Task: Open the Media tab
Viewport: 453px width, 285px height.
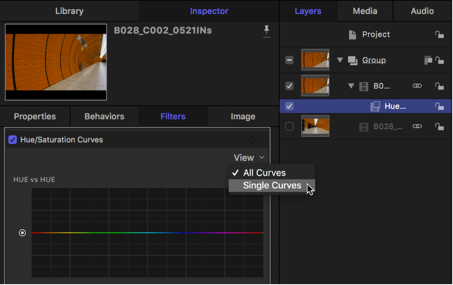Action: click(365, 11)
